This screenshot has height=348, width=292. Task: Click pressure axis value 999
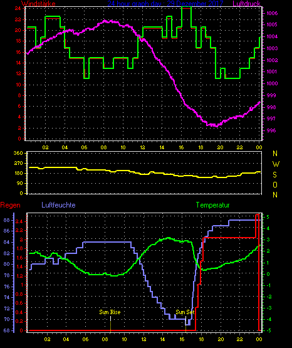click(271, 95)
